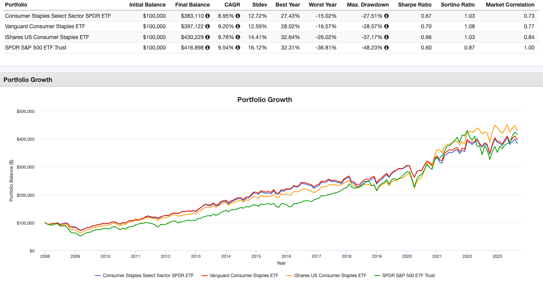Click the 1.00 market correlation value
The image size is (543, 281).
point(529,48)
